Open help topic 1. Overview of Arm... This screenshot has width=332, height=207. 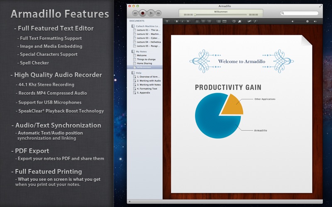click(x=146, y=77)
